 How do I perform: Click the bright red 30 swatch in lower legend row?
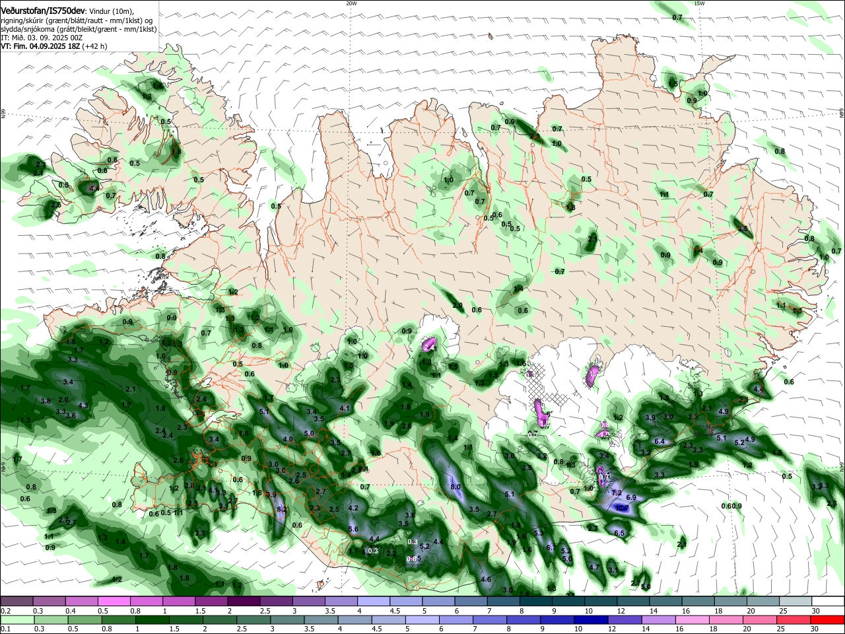point(827,619)
